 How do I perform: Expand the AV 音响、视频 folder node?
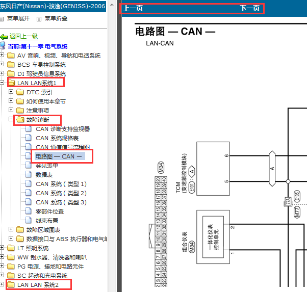click(2, 55)
